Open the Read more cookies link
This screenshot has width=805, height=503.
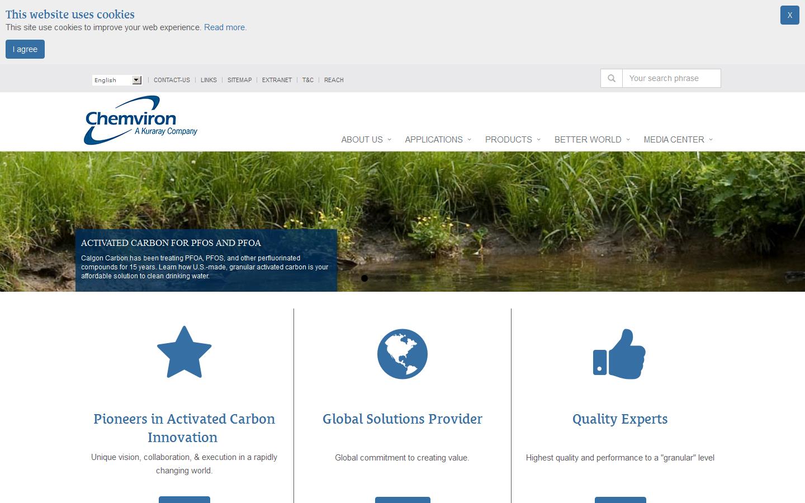tap(225, 27)
